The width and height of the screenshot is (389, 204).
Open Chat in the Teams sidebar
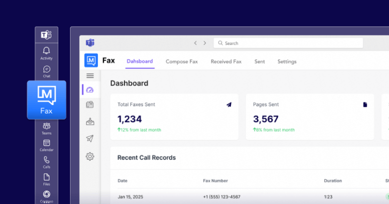(46, 71)
